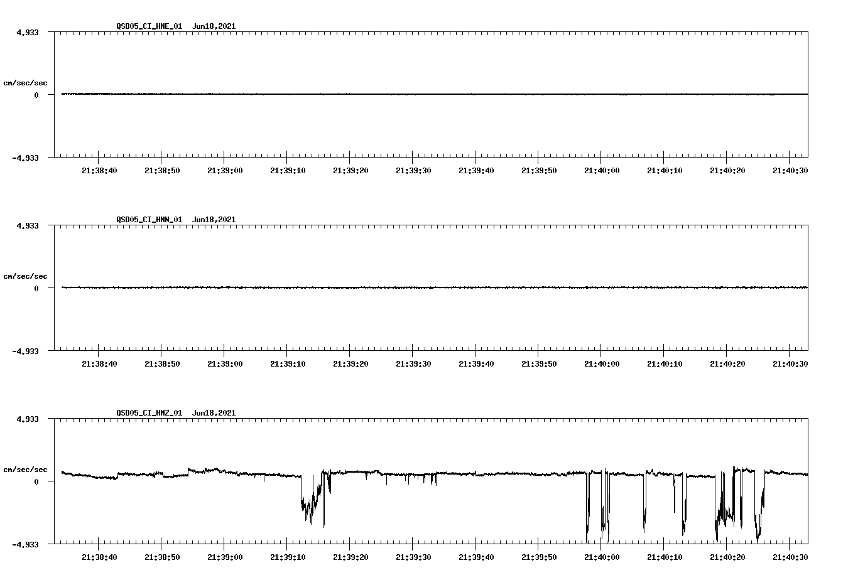Image resolution: width=853 pixels, height=580 pixels.
Task: Click 21:40:20 time label under HNN plot
Action: tap(727, 364)
